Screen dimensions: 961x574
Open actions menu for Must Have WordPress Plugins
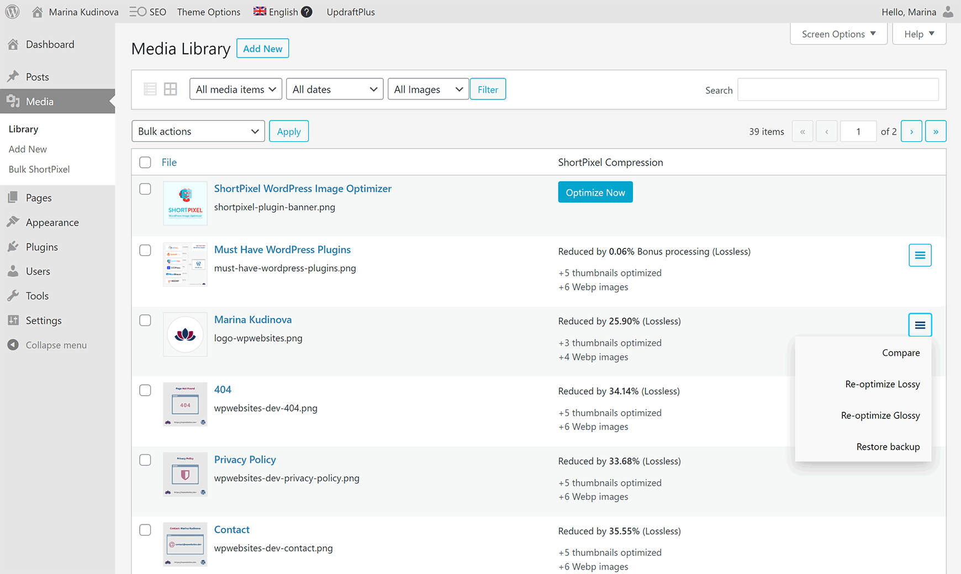[920, 255]
